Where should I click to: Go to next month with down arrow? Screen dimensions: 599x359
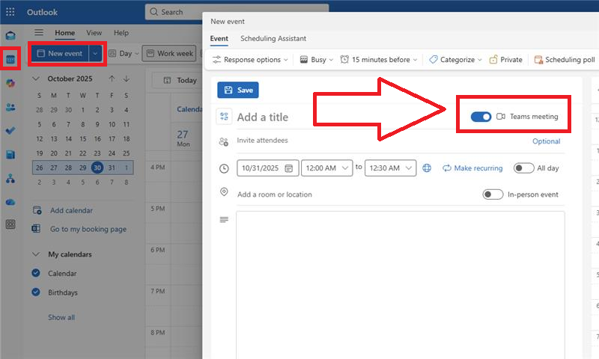tap(126, 79)
